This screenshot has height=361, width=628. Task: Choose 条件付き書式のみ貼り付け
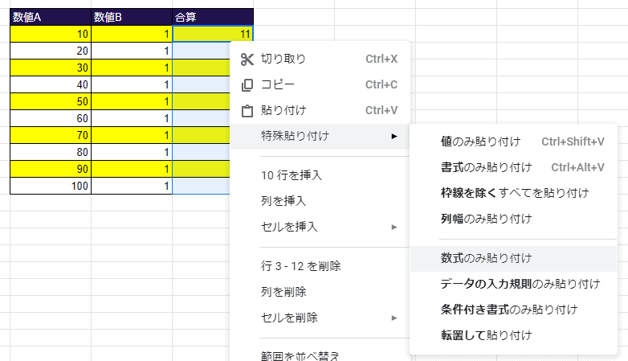(509, 309)
